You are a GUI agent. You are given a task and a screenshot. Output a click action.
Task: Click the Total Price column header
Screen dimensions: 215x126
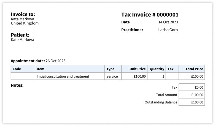click(x=194, y=69)
